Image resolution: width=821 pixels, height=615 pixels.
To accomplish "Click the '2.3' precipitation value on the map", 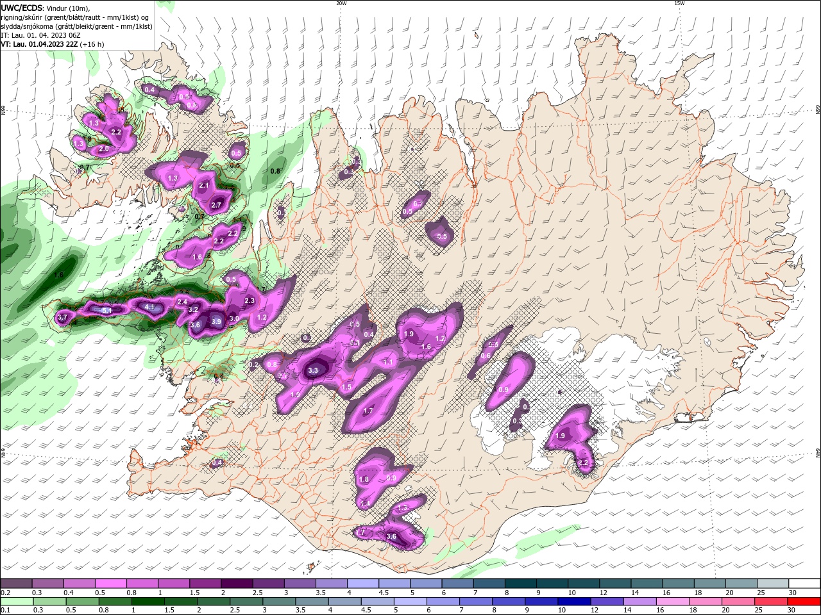I will (250, 300).
